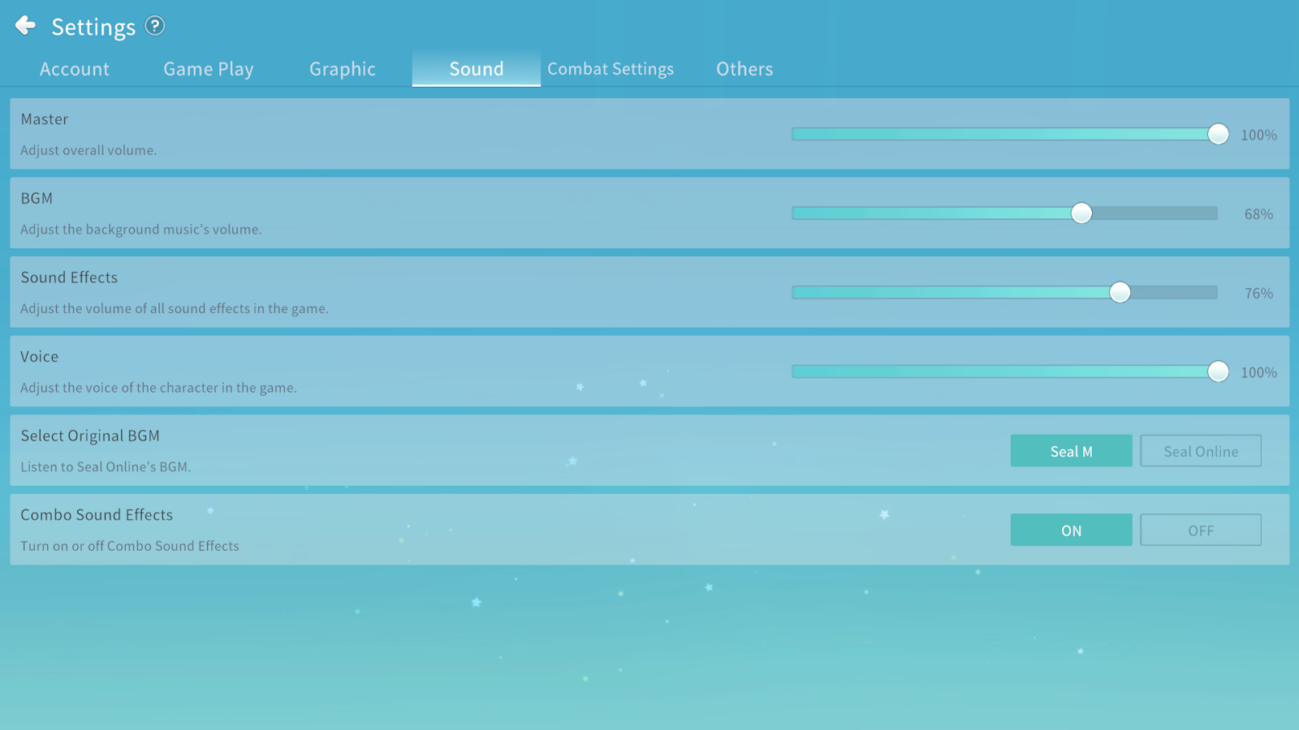This screenshot has height=730, width=1299.
Task: Turn Combo Sound Effects OFF
Action: point(1201,530)
